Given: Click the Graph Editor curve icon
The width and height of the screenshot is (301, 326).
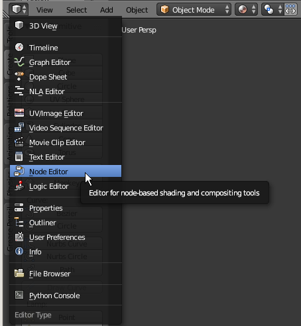Looking at the screenshot, I should click(19, 62).
